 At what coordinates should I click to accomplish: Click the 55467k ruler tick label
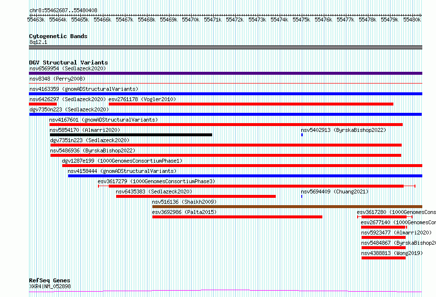(x=124, y=20)
